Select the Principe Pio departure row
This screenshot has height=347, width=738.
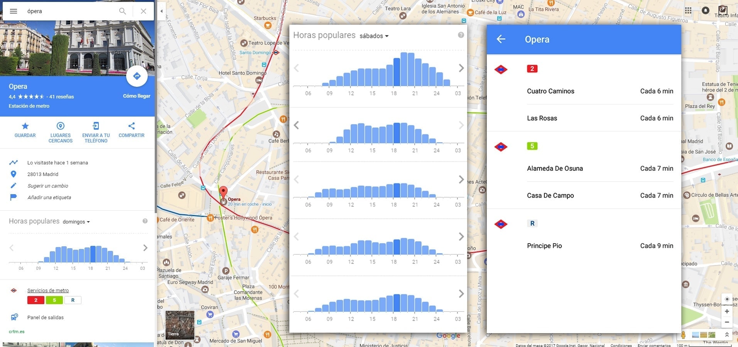[600, 245]
